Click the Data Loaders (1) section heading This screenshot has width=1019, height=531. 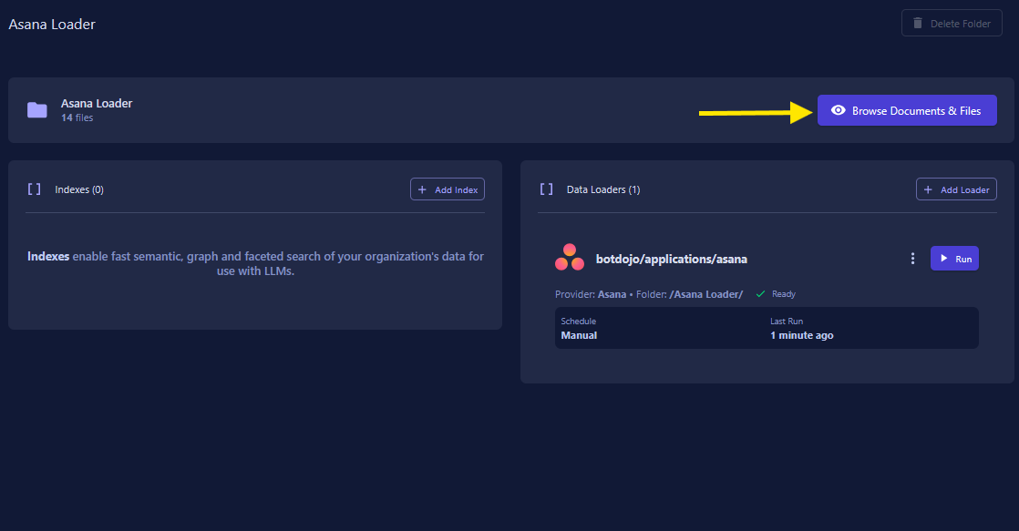602,189
